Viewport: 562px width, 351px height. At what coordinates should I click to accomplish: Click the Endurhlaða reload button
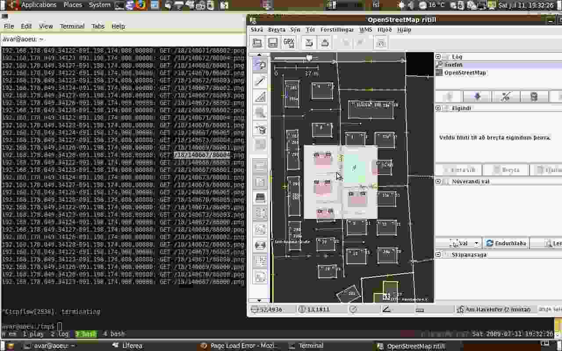(506, 243)
